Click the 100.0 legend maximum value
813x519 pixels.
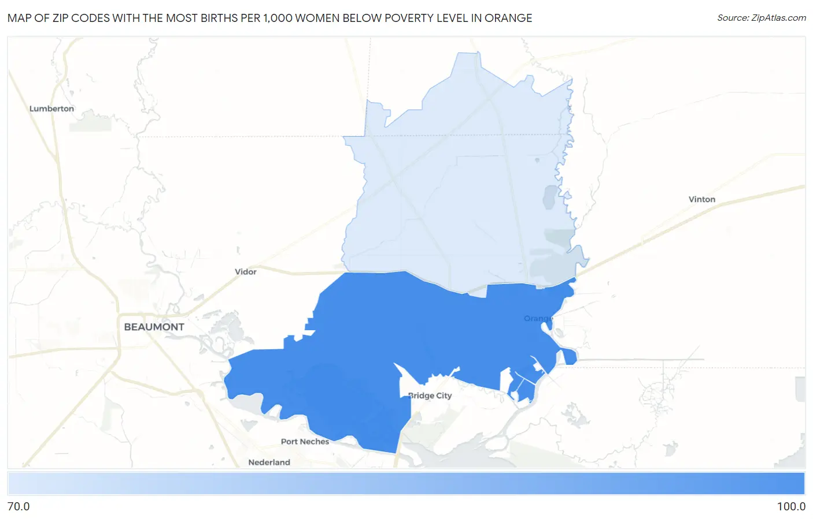coord(791,506)
